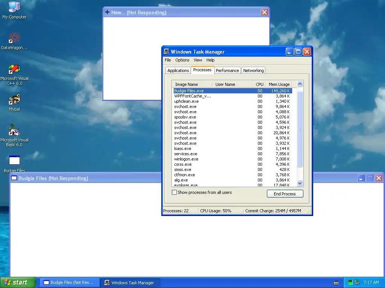
Task: Select svchost.exe using 4,976 K memory
Action: click(x=232, y=138)
